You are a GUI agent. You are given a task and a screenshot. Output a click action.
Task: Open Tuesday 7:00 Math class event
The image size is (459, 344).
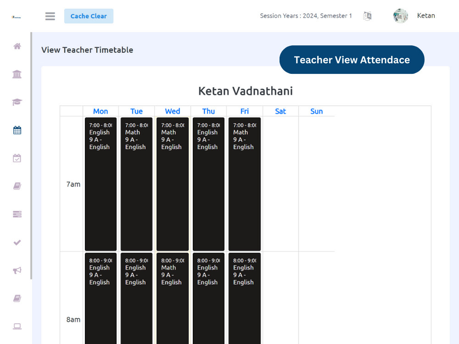click(136, 184)
